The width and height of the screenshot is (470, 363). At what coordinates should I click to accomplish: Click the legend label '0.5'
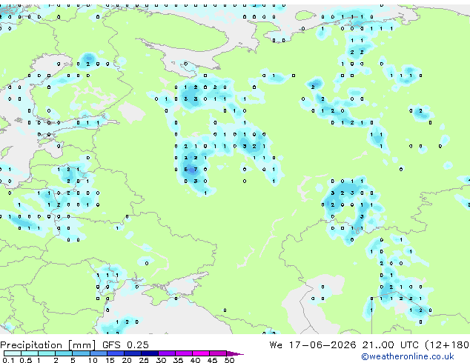(x=25, y=360)
